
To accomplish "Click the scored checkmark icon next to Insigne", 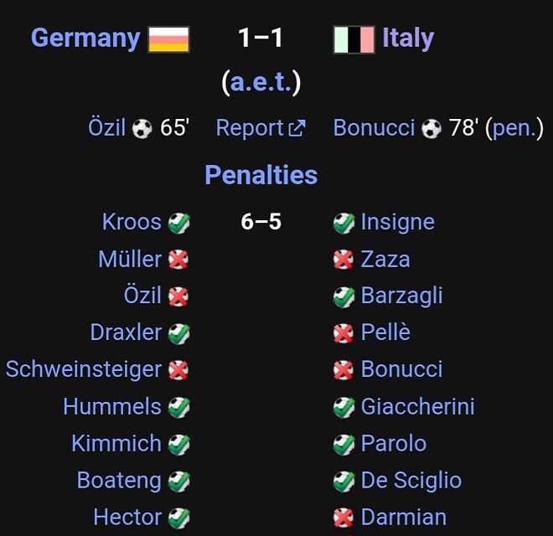I will coord(344,224).
